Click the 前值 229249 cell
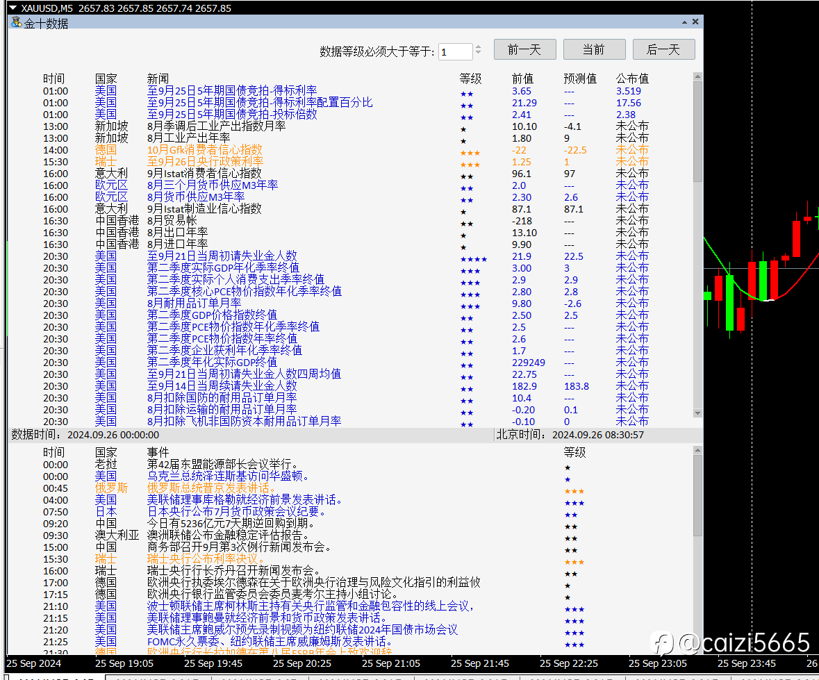Viewport: 819px width, 680px height. tap(529, 363)
